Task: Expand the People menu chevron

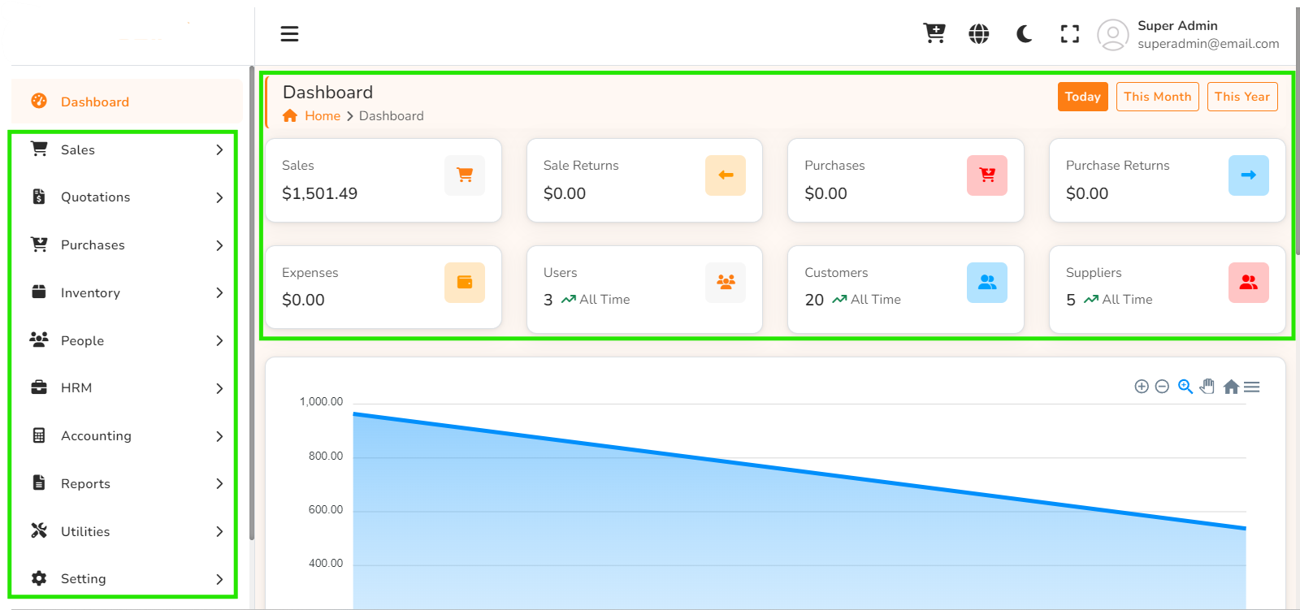Action: click(x=219, y=340)
